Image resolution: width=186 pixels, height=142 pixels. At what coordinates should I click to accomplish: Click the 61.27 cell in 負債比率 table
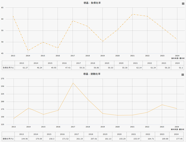point(22,67)
